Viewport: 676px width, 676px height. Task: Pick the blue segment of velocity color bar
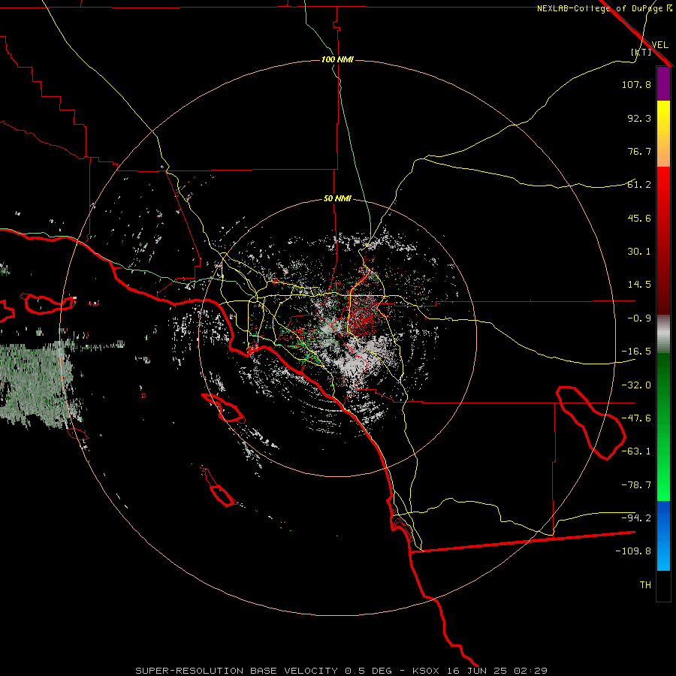tap(663, 536)
